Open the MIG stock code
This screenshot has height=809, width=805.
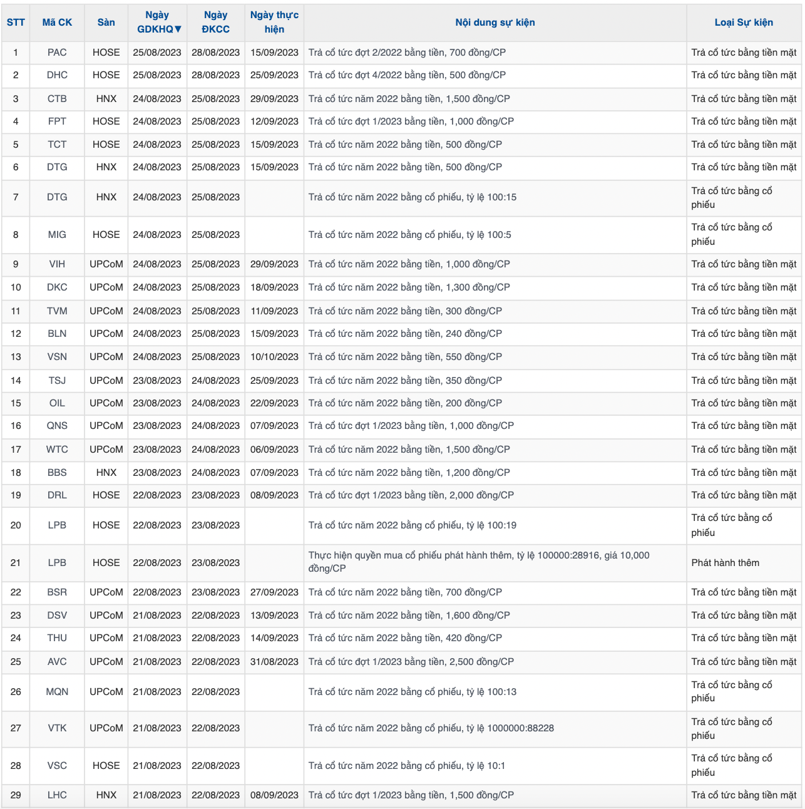click(x=57, y=235)
